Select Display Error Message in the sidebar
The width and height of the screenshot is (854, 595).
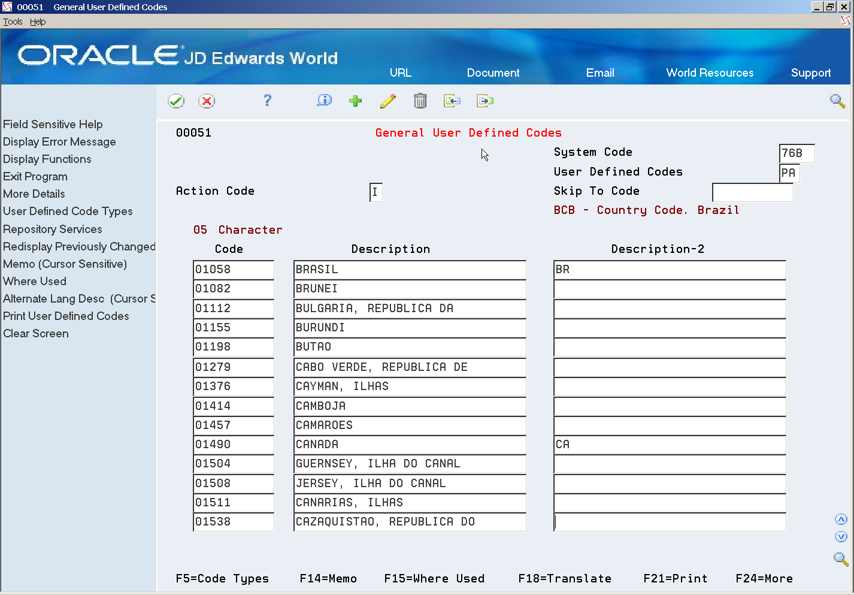pos(59,141)
